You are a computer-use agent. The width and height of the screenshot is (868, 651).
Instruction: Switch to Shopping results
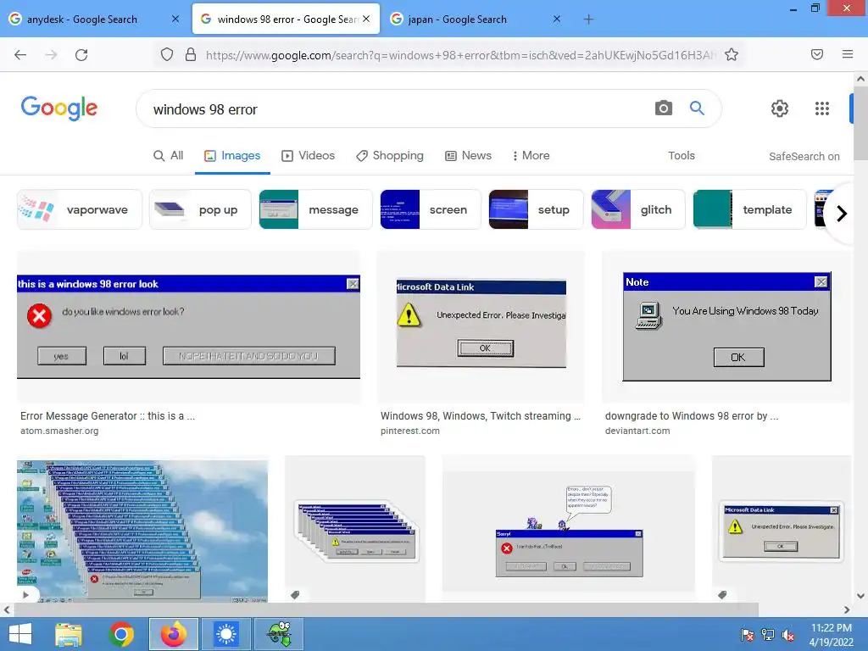[390, 156]
